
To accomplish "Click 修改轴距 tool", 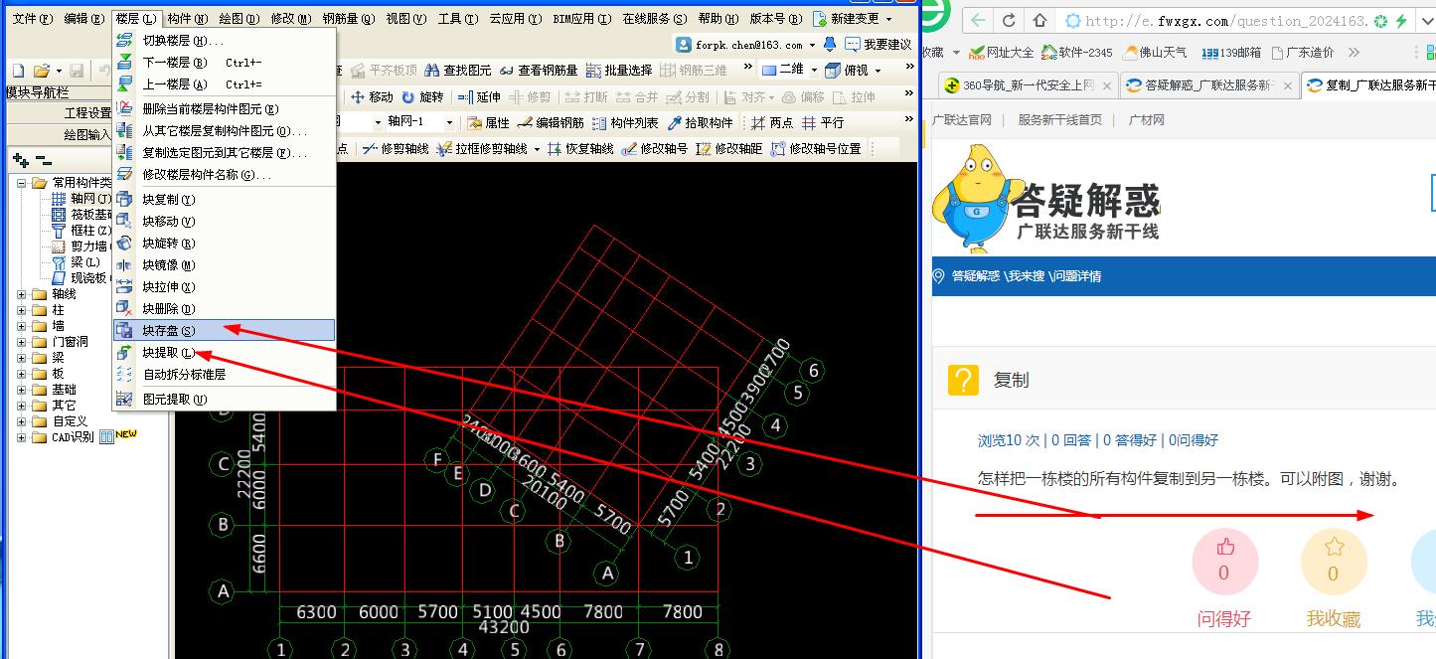I will coord(729,148).
